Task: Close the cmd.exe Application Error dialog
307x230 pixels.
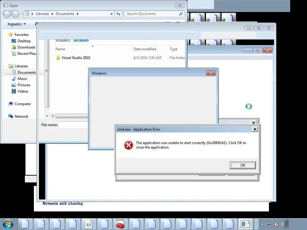Action: click(255, 129)
